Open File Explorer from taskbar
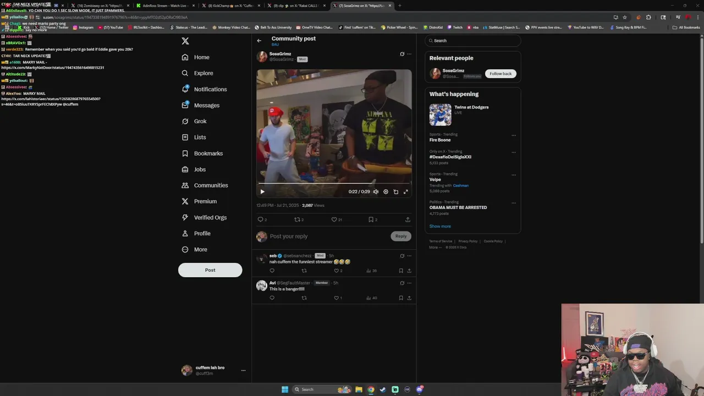 click(359, 389)
